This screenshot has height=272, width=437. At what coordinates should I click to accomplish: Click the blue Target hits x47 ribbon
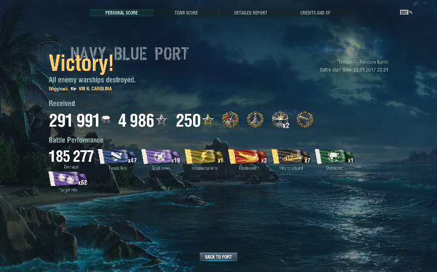click(118, 156)
